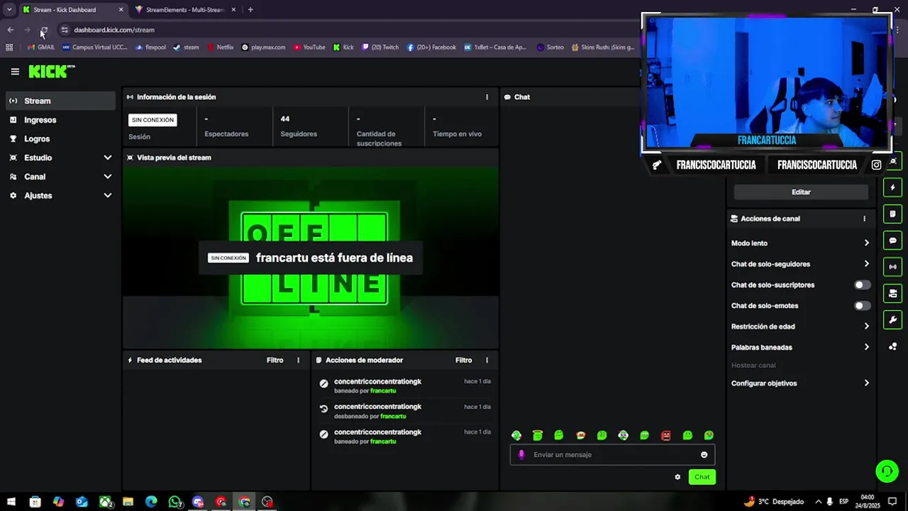Open WhatsApp from the taskbar
This screenshot has width=908, height=511.
point(175,502)
